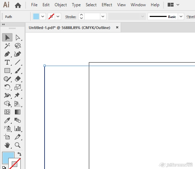The width and height of the screenshot is (195, 169).
Task: Go to the Home screen
Action: click(x=18, y=5)
